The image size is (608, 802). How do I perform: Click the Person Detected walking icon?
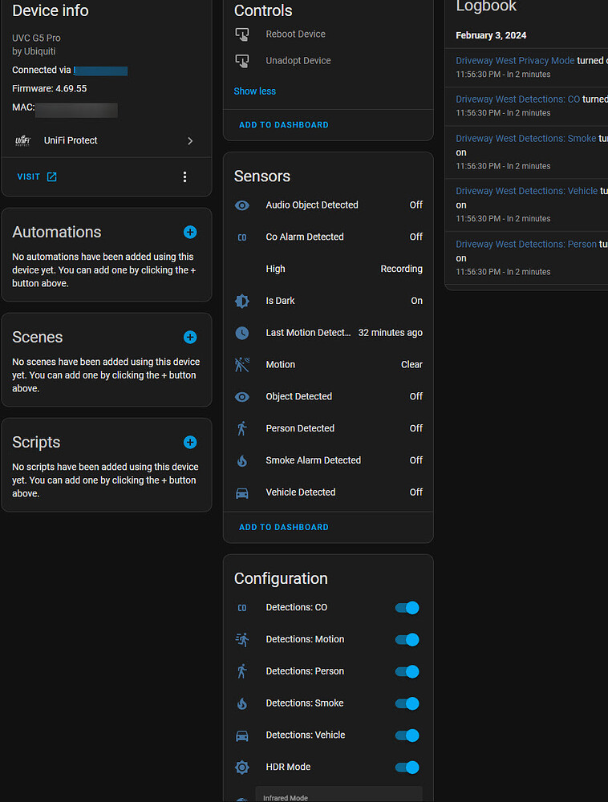(242, 428)
